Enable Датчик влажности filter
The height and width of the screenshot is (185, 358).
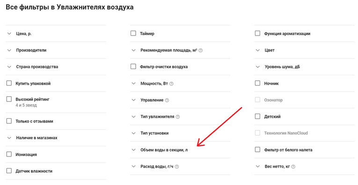click(9, 171)
